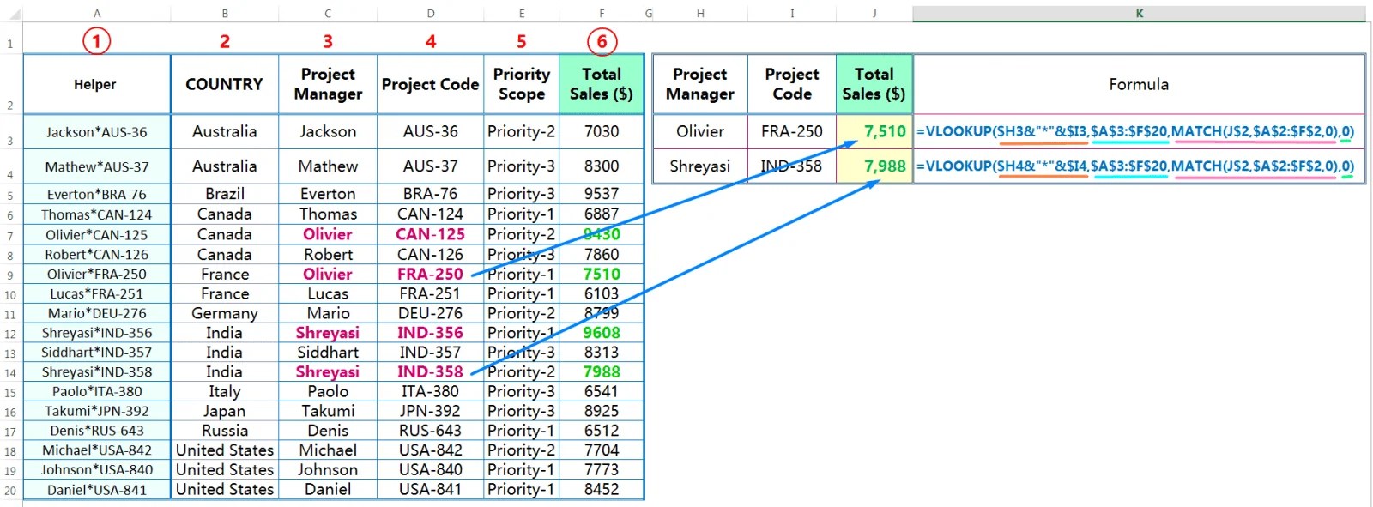Select cell Mathew*AUS-37
This screenshot has width=1373, height=507.
coord(97,166)
